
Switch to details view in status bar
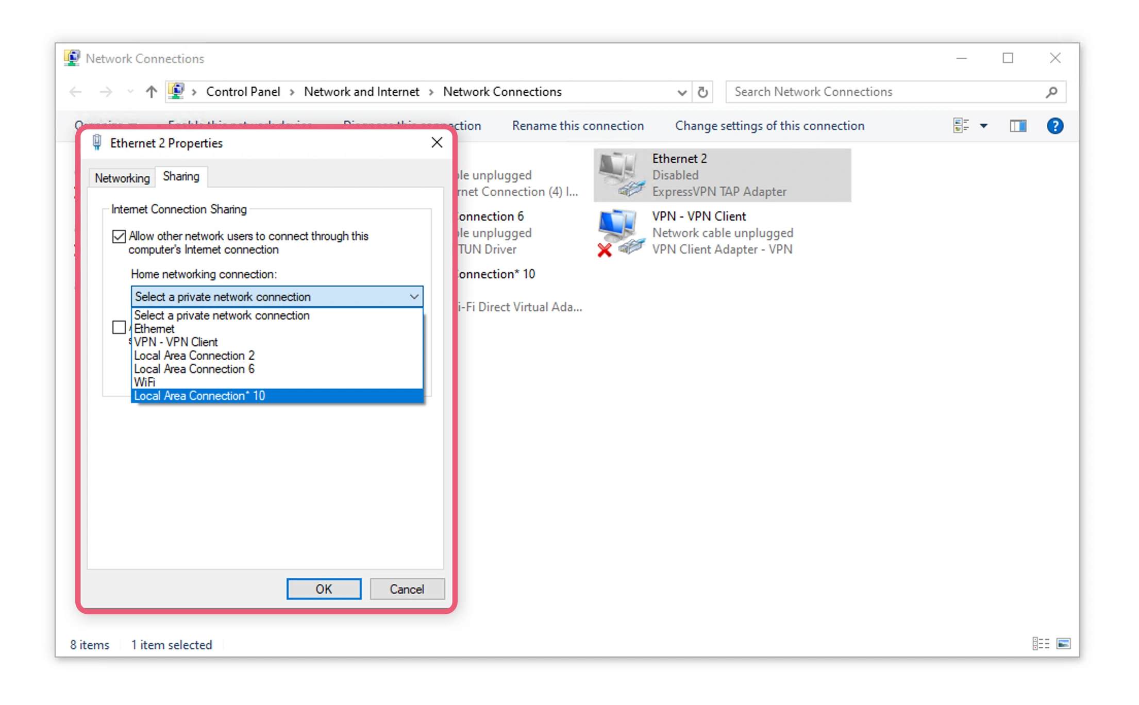pyautogui.click(x=1041, y=644)
